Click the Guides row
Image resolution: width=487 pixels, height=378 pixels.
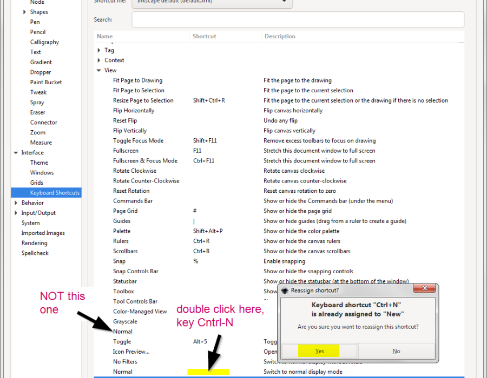(279, 221)
